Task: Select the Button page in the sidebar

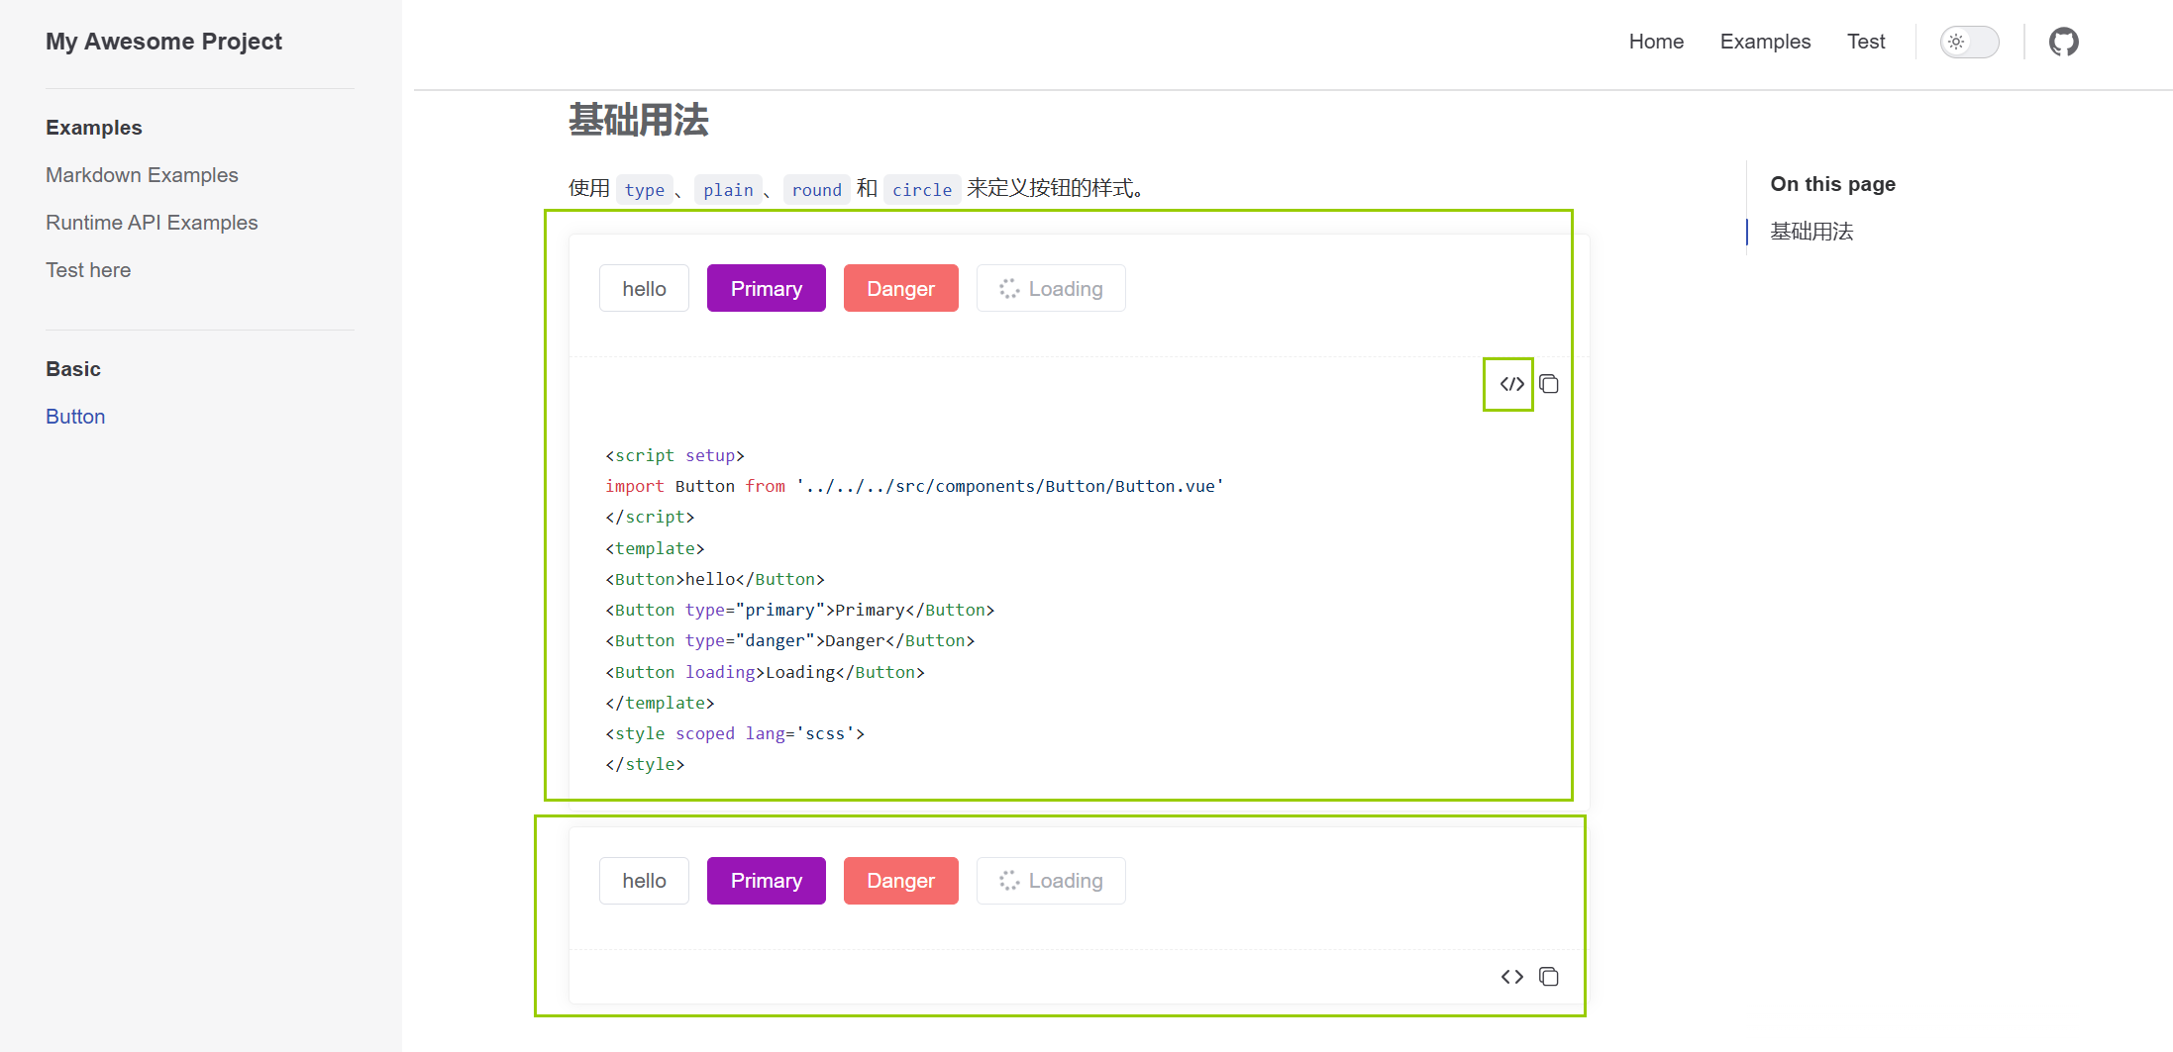Action: coord(75,417)
